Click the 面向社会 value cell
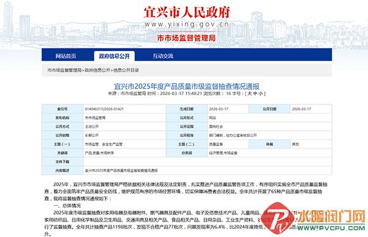Image resolution: width=368 pixels, height=237 pixels. tap(270, 126)
